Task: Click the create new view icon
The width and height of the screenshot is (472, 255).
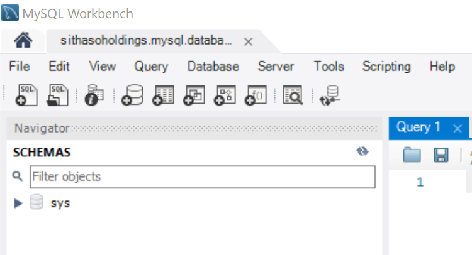Action: point(194,95)
